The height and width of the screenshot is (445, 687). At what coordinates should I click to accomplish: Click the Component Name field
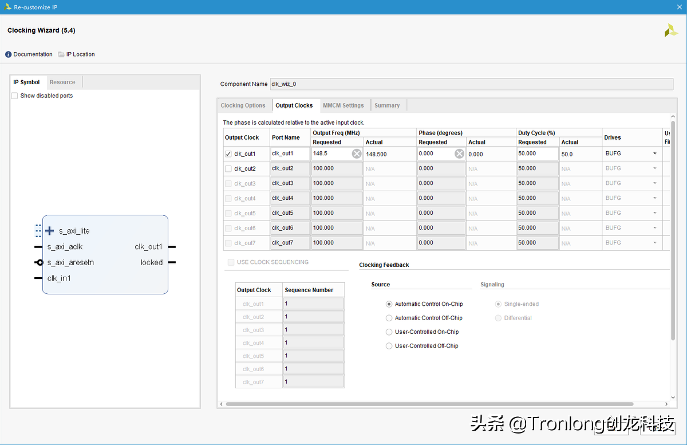471,84
